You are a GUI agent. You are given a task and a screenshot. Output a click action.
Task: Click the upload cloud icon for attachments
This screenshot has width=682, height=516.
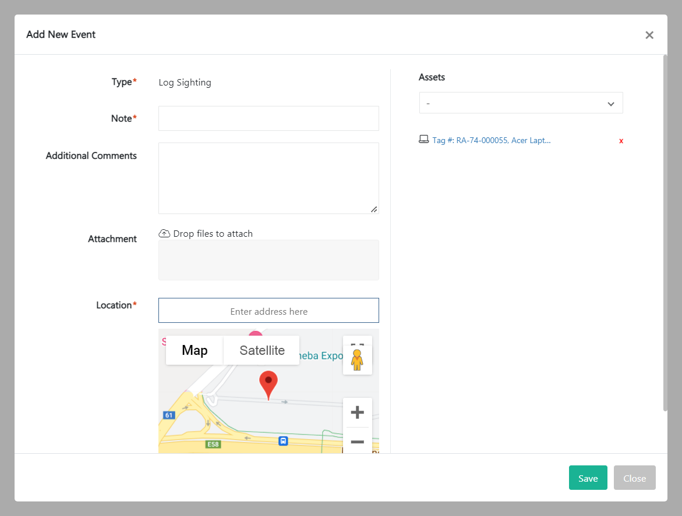coord(164,233)
